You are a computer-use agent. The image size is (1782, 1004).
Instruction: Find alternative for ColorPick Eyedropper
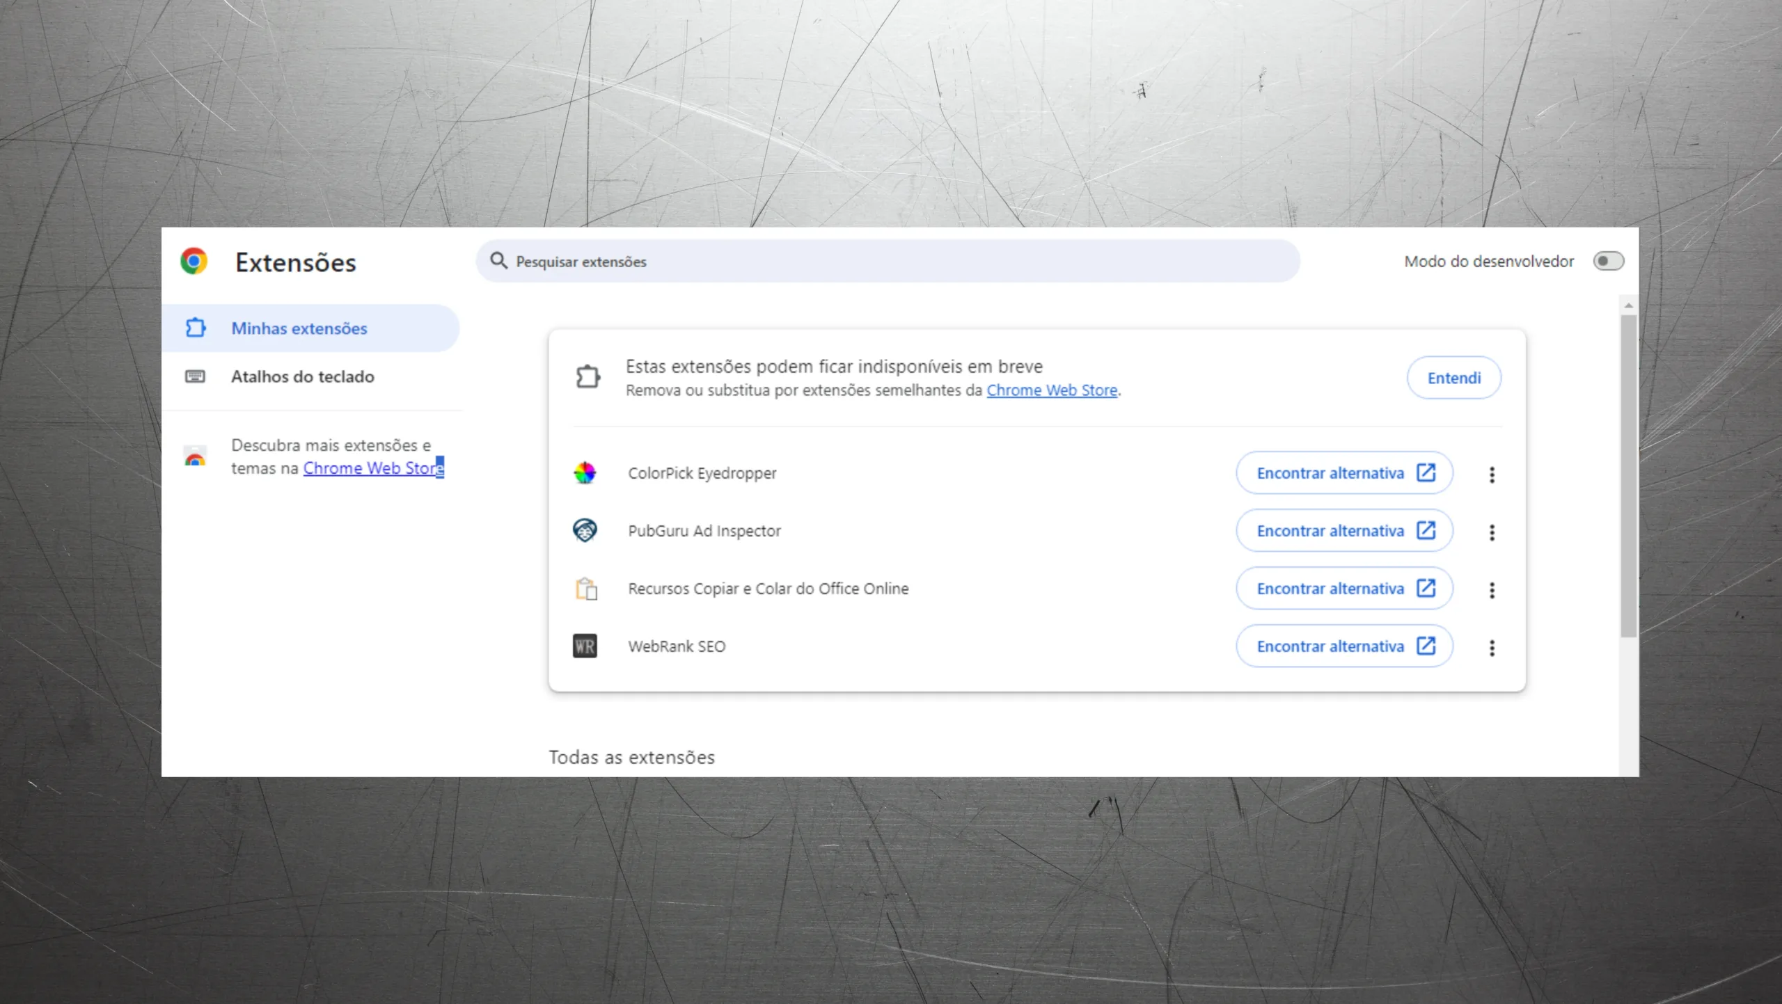coord(1344,473)
